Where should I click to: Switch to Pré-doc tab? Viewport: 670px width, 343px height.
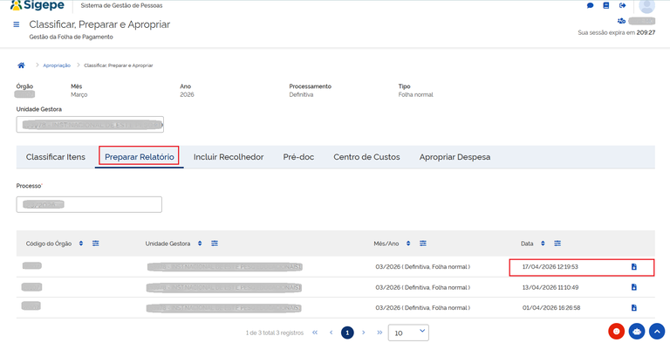point(298,157)
